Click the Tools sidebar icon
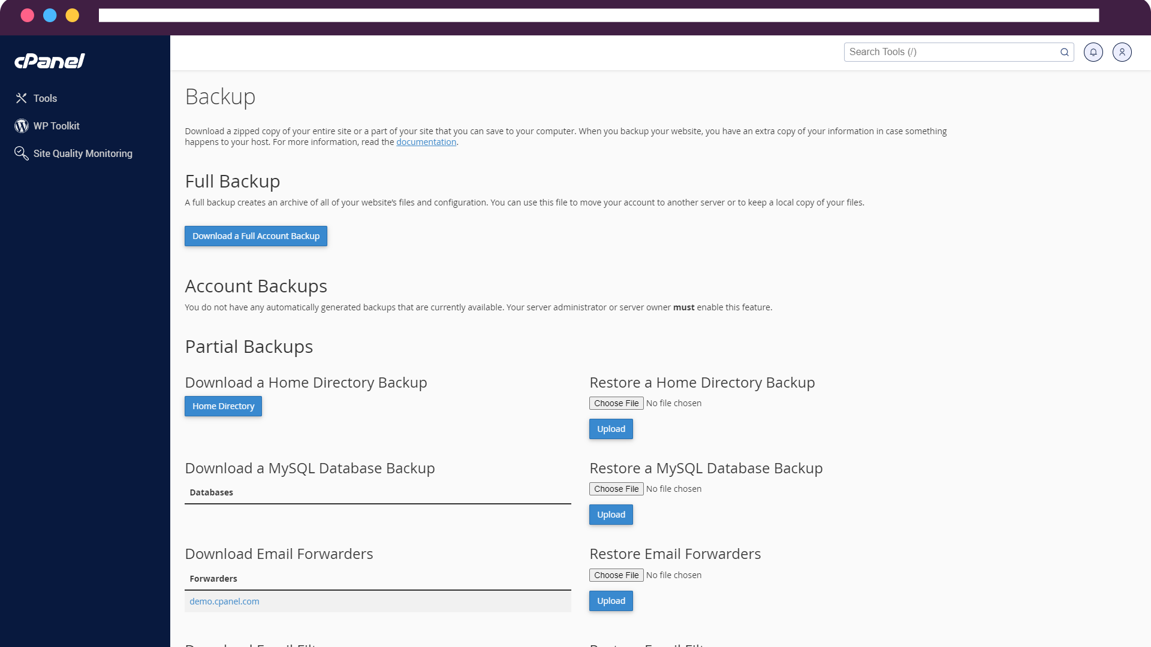This screenshot has height=647, width=1151. point(22,98)
